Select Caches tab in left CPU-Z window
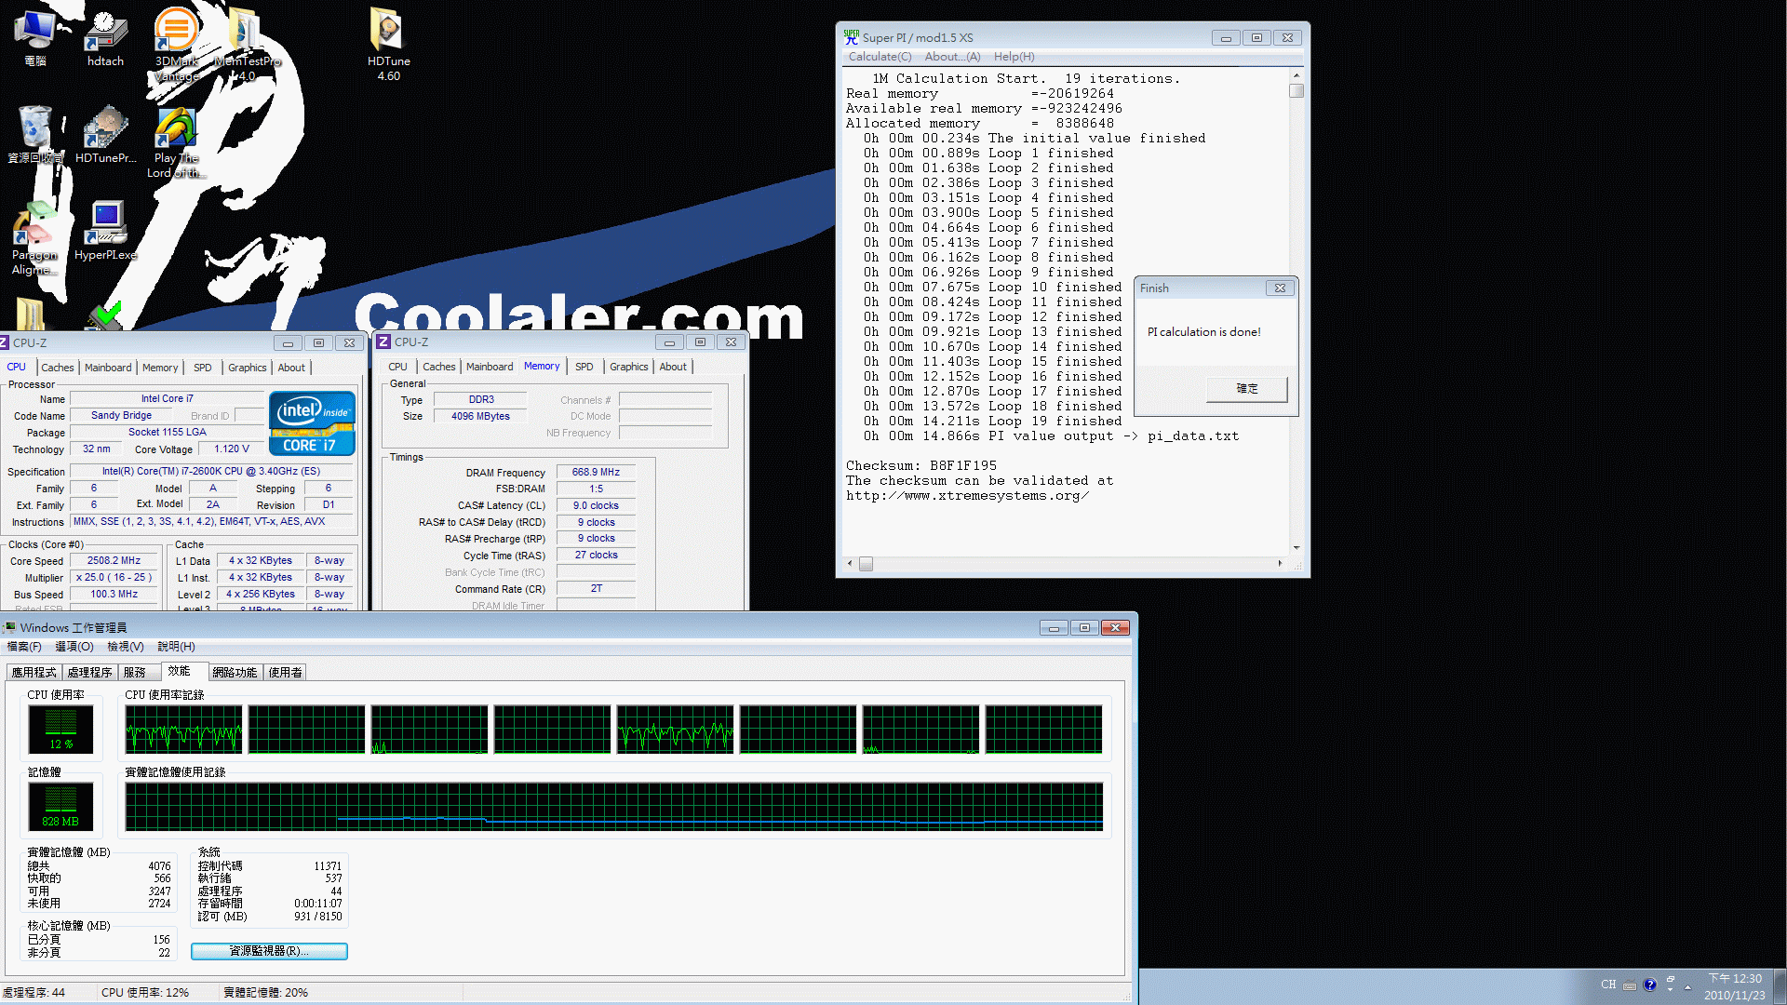This screenshot has width=1787, height=1005. 58,368
